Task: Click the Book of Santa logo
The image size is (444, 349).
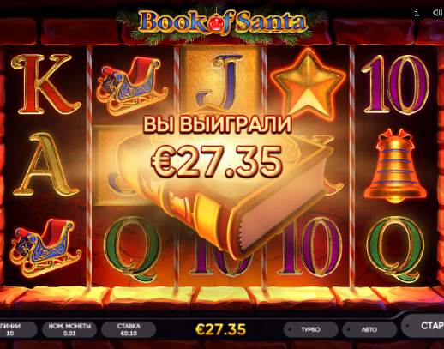Action: click(x=222, y=21)
